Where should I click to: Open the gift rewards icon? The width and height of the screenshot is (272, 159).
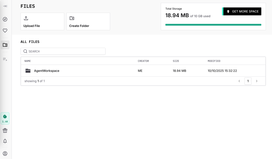[x=5, y=130]
